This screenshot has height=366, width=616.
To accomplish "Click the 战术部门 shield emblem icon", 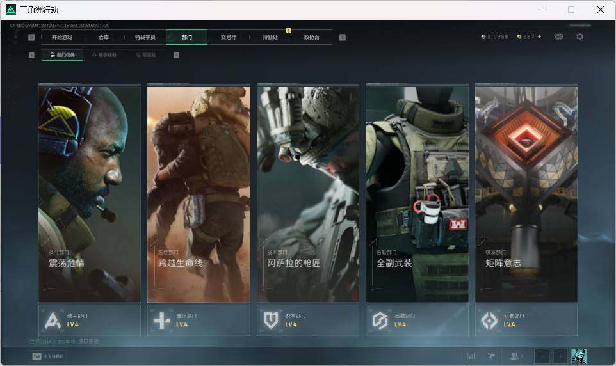I will tap(271, 321).
